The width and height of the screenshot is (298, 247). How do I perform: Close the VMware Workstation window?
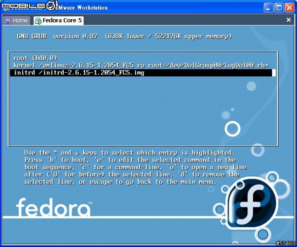pyautogui.click(x=290, y=8)
